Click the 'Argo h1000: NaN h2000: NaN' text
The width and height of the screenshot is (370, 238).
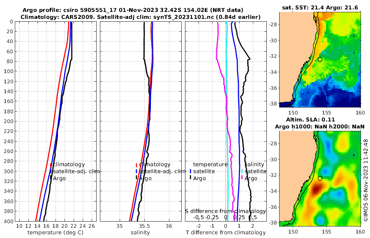point(320,126)
